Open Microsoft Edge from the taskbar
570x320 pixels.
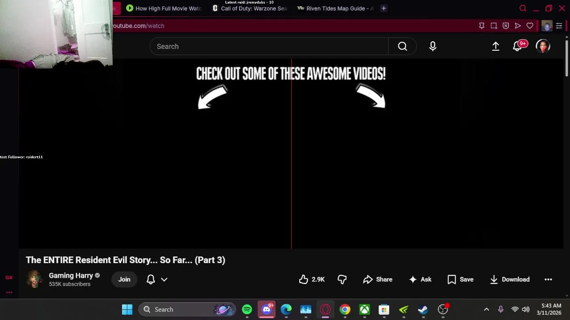[x=286, y=309]
